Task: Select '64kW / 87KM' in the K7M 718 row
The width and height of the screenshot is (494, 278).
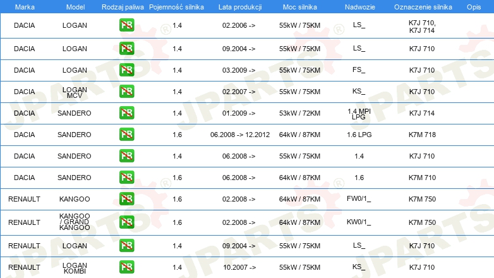Action: click(x=299, y=135)
